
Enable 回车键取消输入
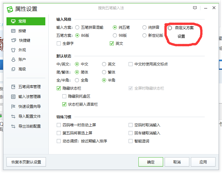[130, 133]
